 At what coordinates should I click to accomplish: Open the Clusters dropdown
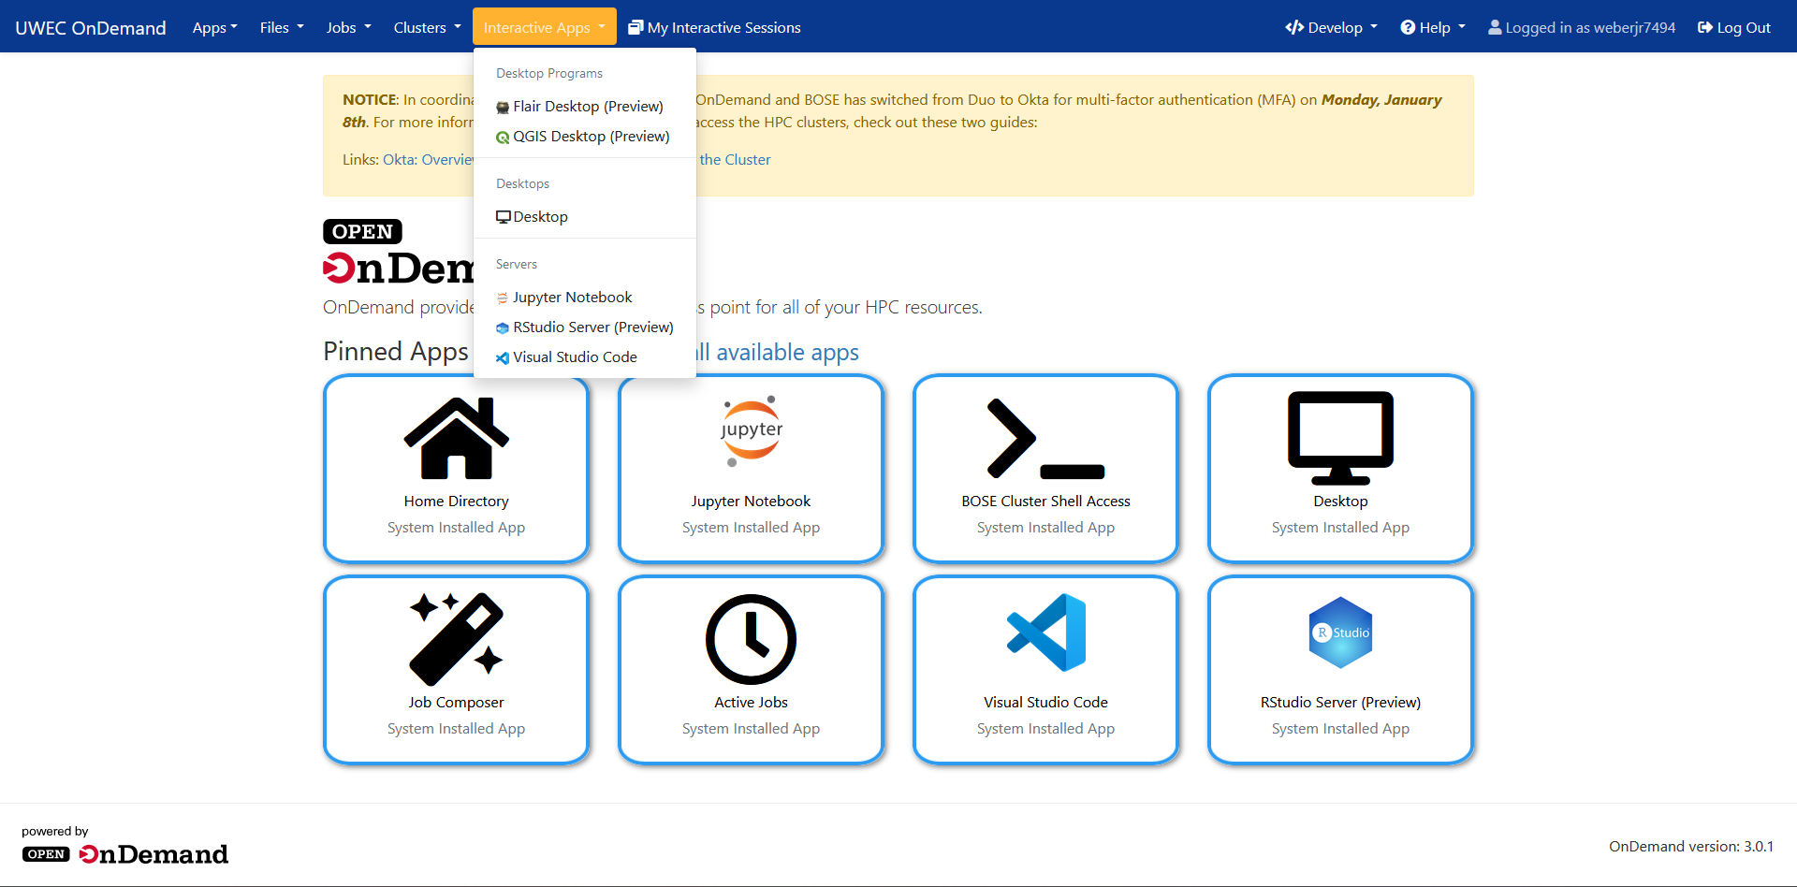[426, 27]
